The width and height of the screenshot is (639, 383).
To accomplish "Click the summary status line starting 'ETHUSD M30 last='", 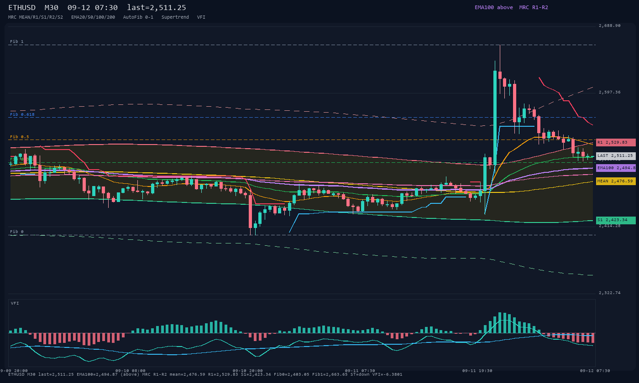I will (205, 374).
